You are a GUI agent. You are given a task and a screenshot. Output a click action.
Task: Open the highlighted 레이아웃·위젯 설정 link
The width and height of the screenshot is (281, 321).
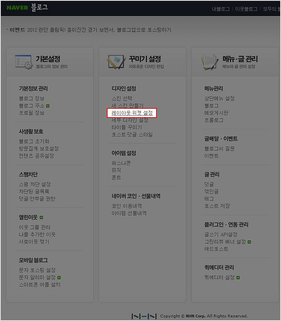tap(132, 113)
